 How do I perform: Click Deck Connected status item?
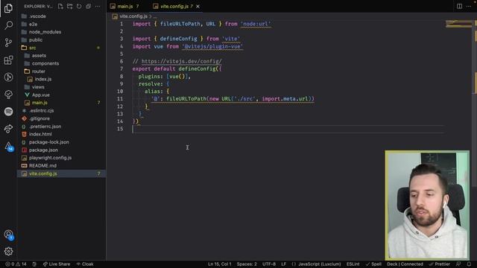405,264
